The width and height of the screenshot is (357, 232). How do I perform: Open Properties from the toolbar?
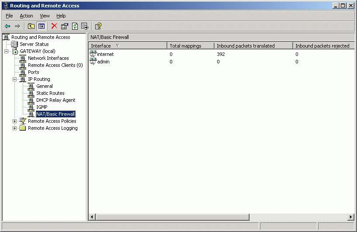[x=65, y=26]
